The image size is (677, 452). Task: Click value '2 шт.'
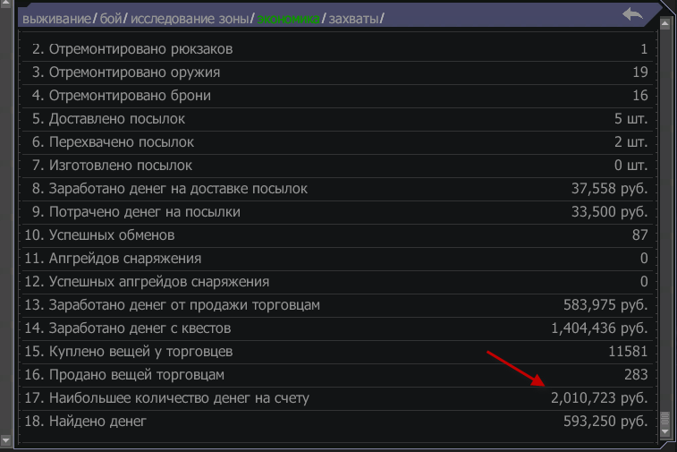coord(630,142)
